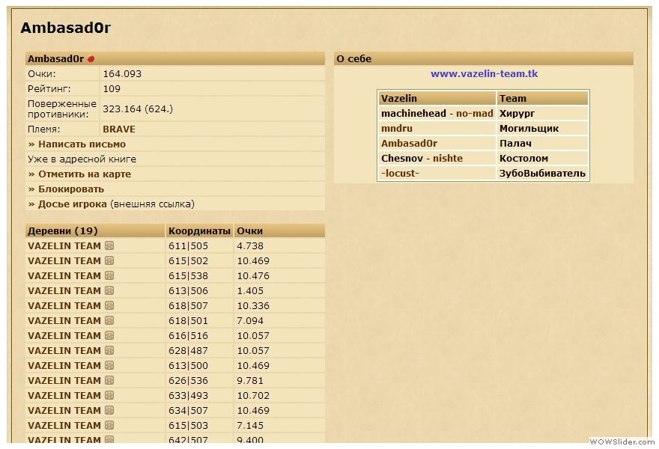659x449 pixels.
Task: Click the icon beside village at 634|507
Action: point(109,410)
